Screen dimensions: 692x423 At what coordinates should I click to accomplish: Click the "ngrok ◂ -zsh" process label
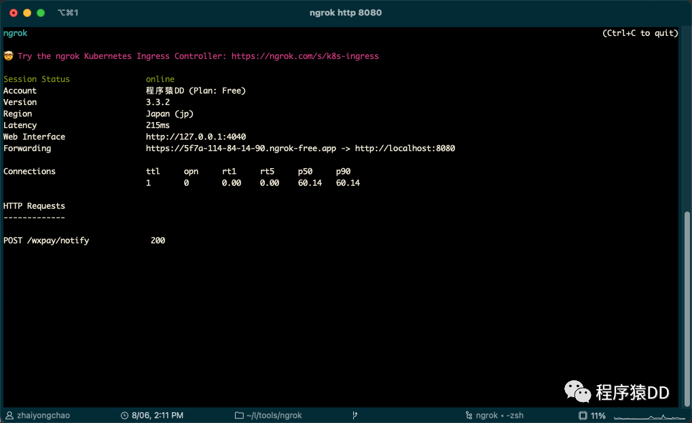click(500, 416)
